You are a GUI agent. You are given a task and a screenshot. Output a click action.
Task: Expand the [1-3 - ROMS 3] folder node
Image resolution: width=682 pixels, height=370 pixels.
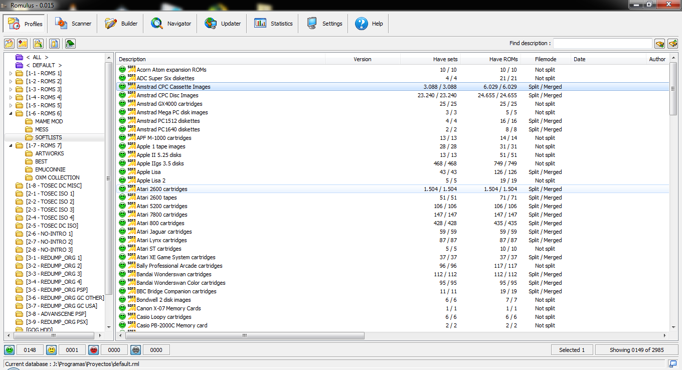pyautogui.click(x=11, y=89)
